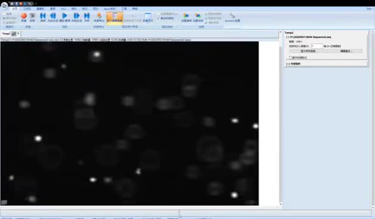
Task: Close the Temp2 document tab
Action: pyautogui.click(x=18, y=33)
